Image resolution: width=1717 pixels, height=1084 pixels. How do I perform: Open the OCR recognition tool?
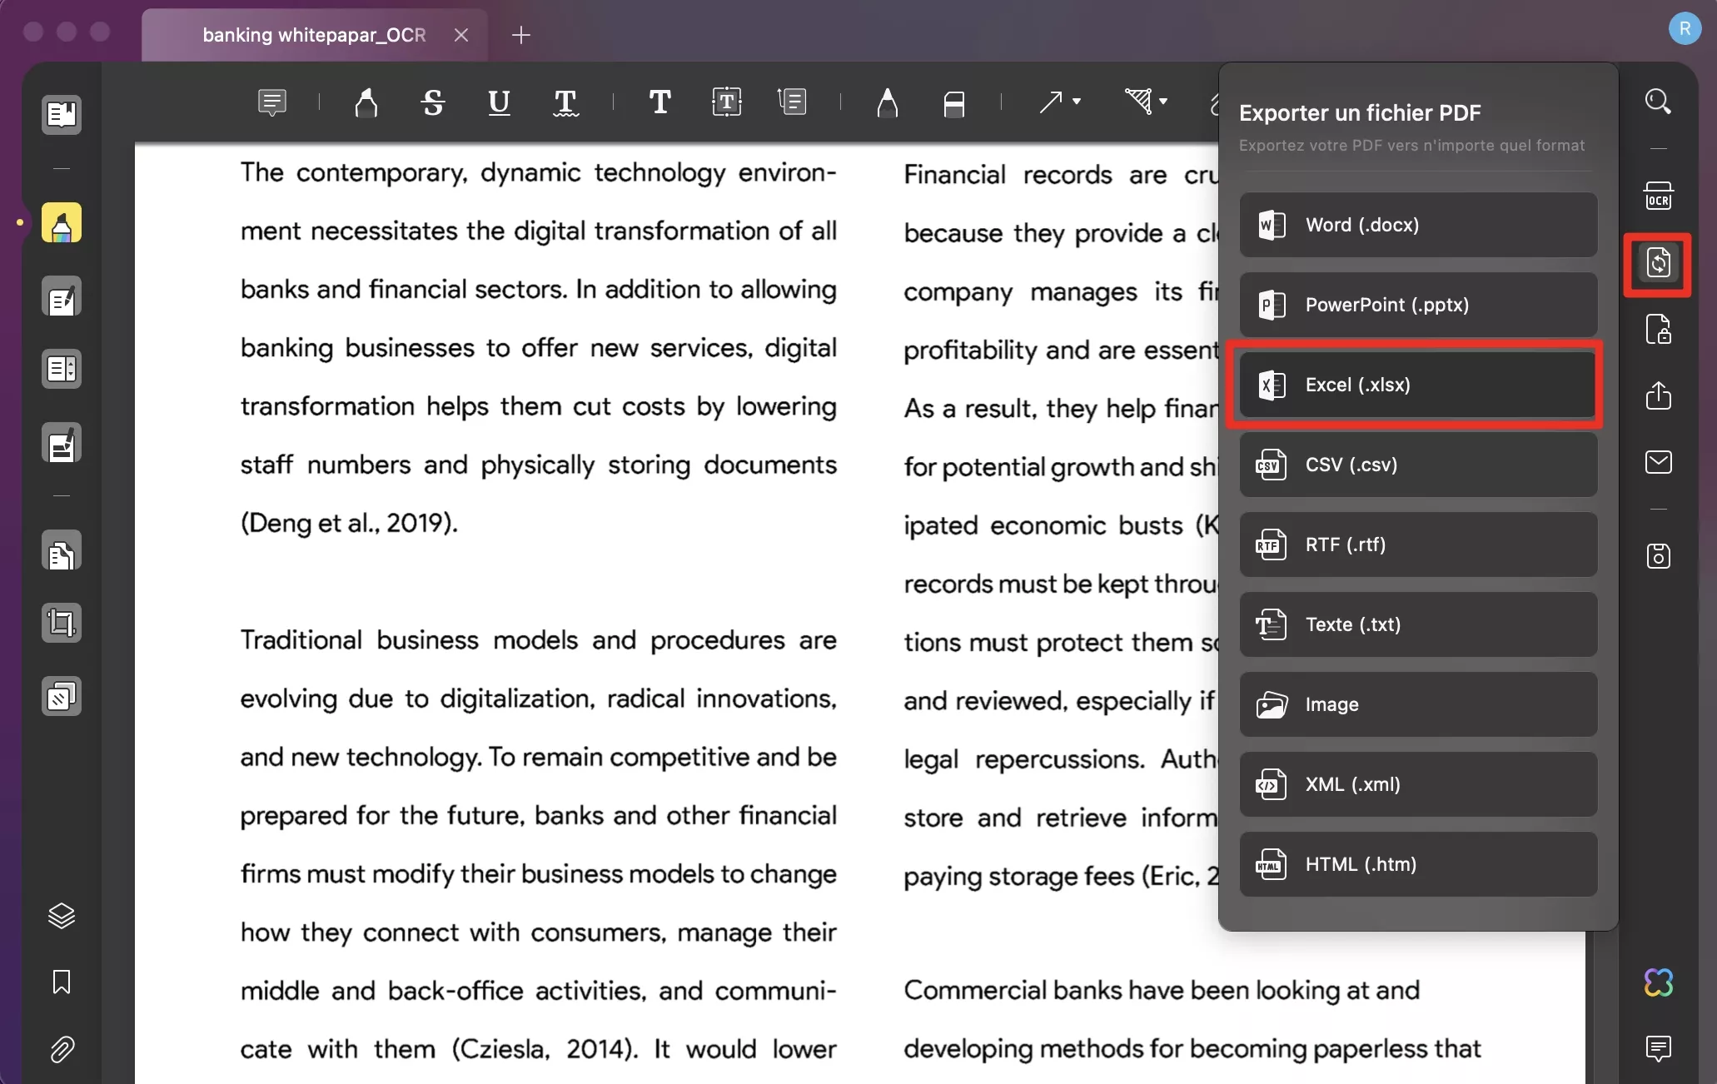point(1658,196)
